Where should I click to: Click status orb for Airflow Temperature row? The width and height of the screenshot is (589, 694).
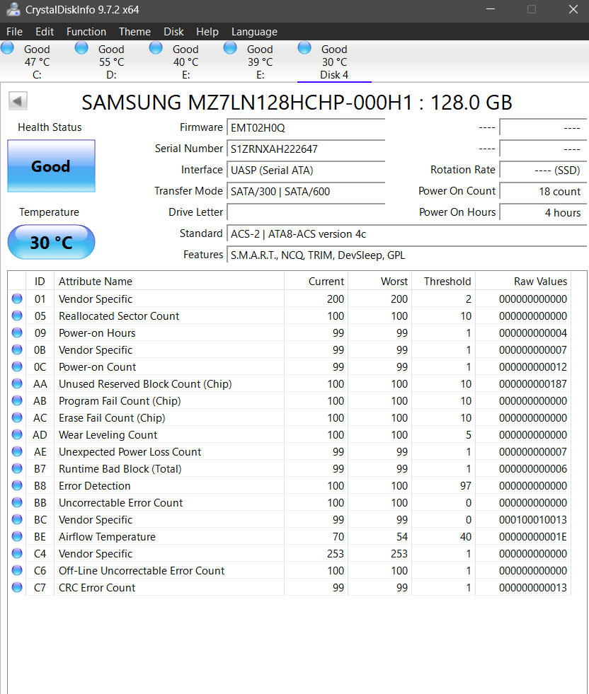[x=17, y=536]
